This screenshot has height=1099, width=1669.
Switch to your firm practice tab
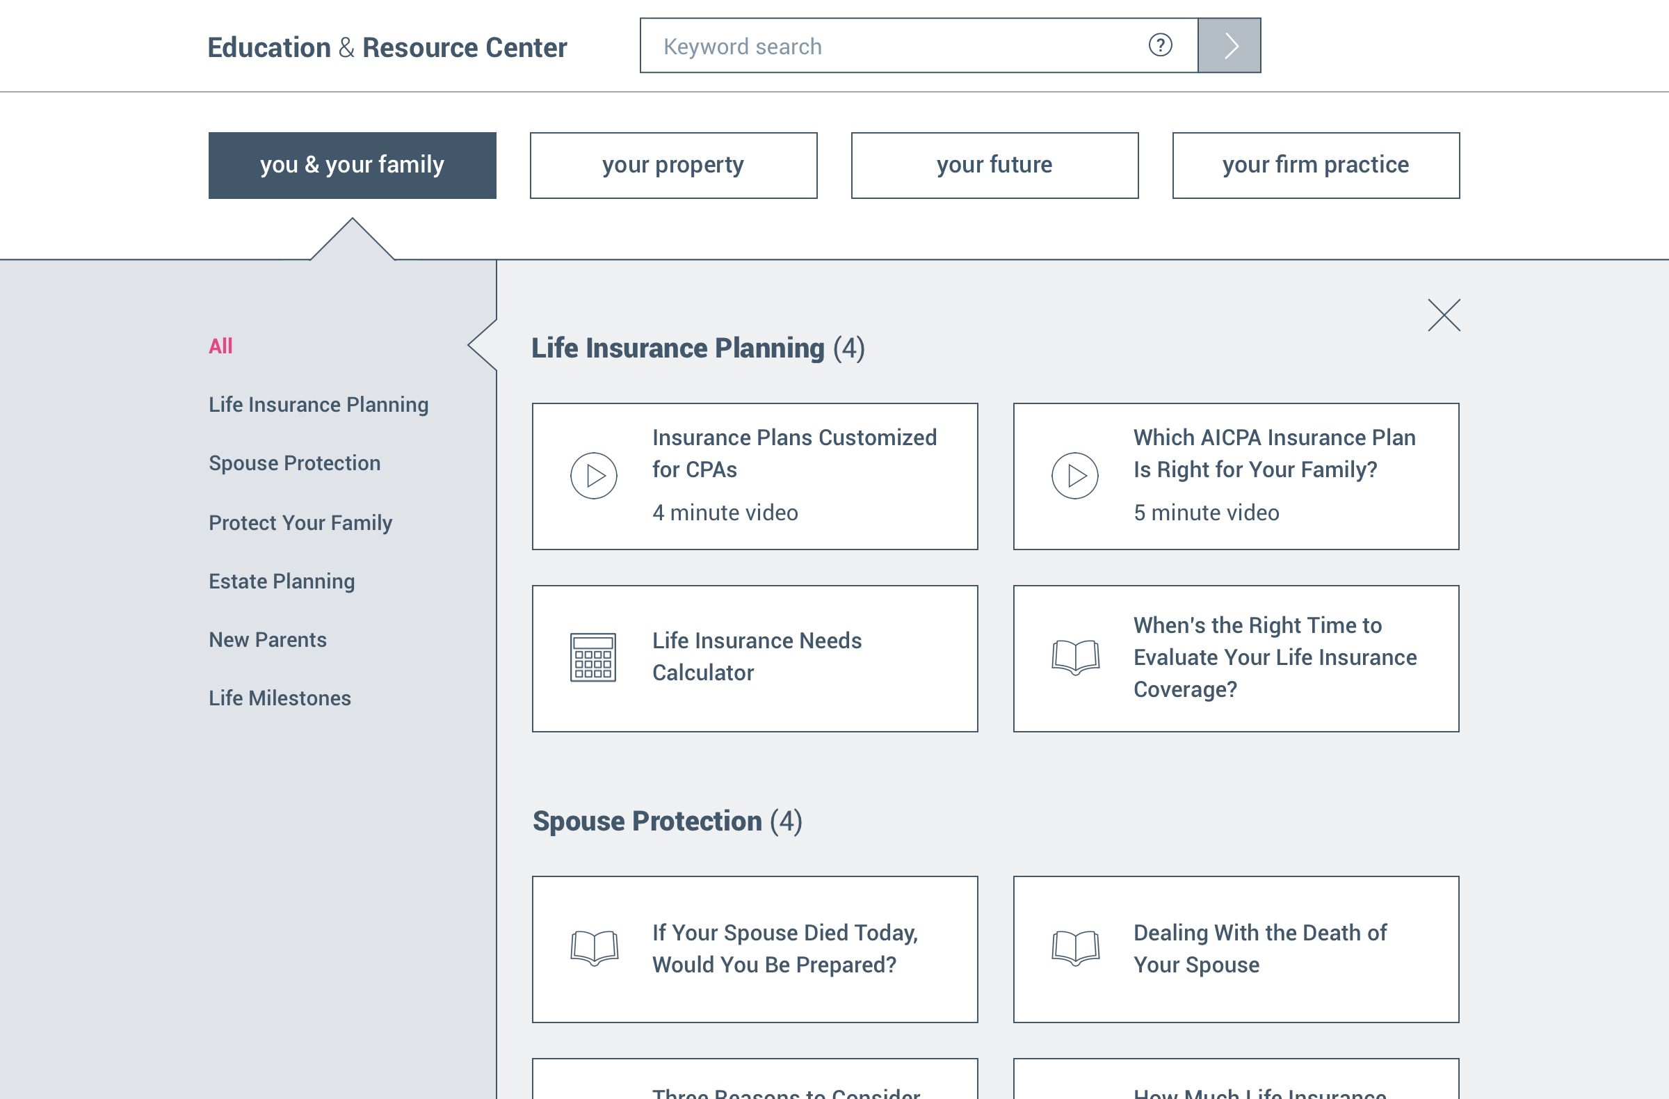pos(1316,166)
